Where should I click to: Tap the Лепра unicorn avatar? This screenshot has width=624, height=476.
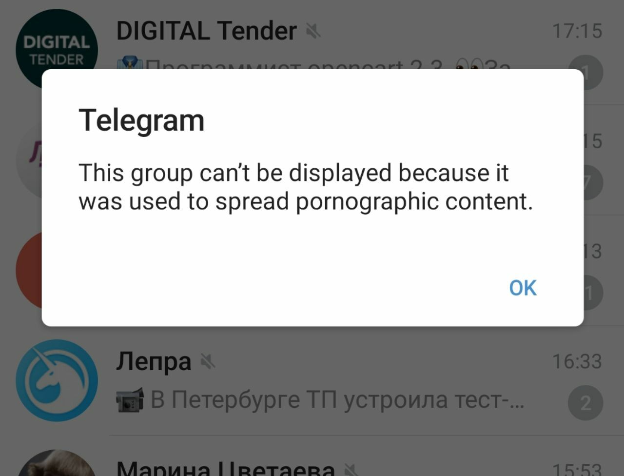coord(57,380)
